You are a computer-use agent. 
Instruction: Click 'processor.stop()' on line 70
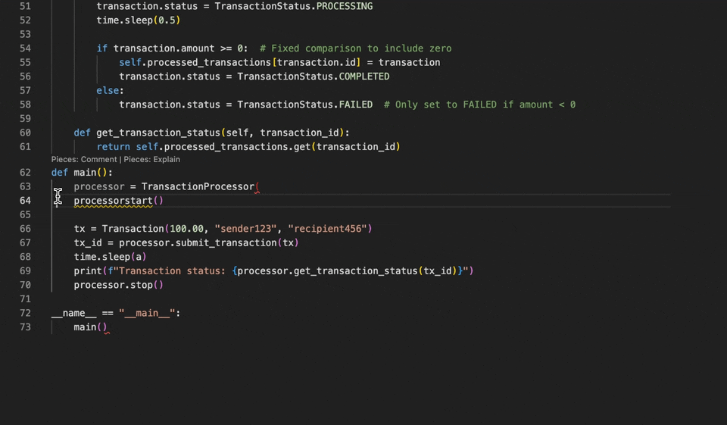(x=119, y=285)
